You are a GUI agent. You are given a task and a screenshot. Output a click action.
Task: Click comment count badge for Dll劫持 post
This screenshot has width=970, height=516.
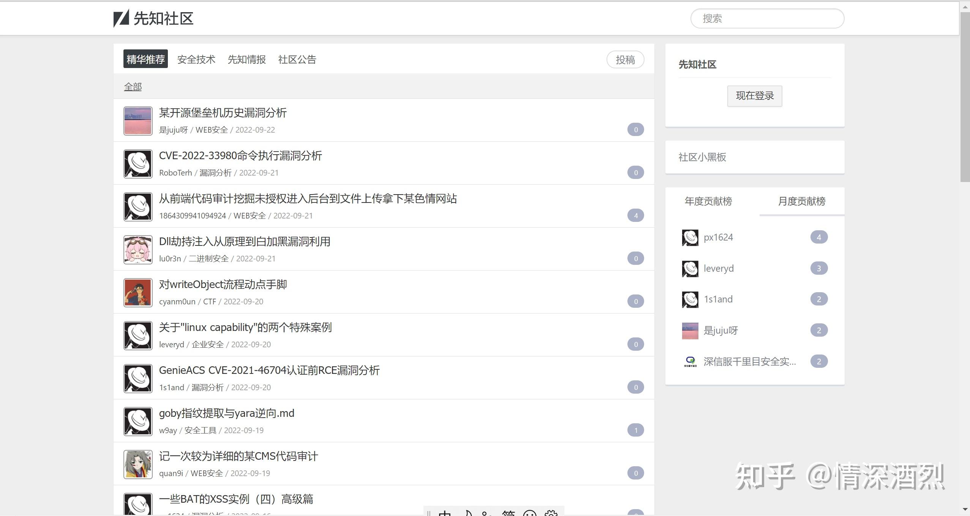(x=635, y=258)
